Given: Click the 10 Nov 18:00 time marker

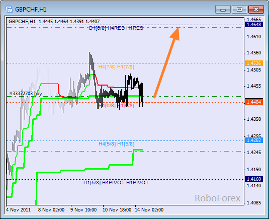Looking at the screenshot, I should pos(117,210).
